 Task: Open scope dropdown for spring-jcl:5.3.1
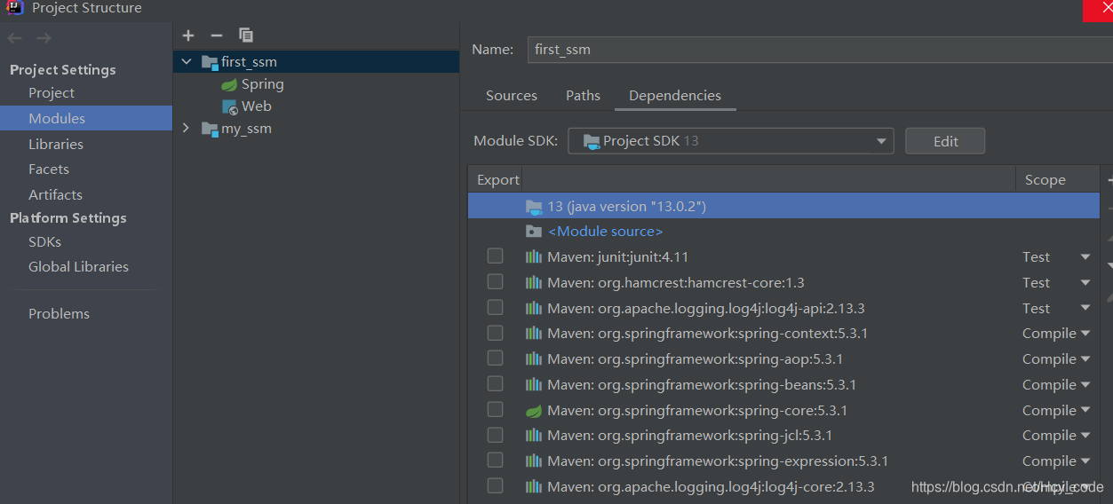(1085, 436)
